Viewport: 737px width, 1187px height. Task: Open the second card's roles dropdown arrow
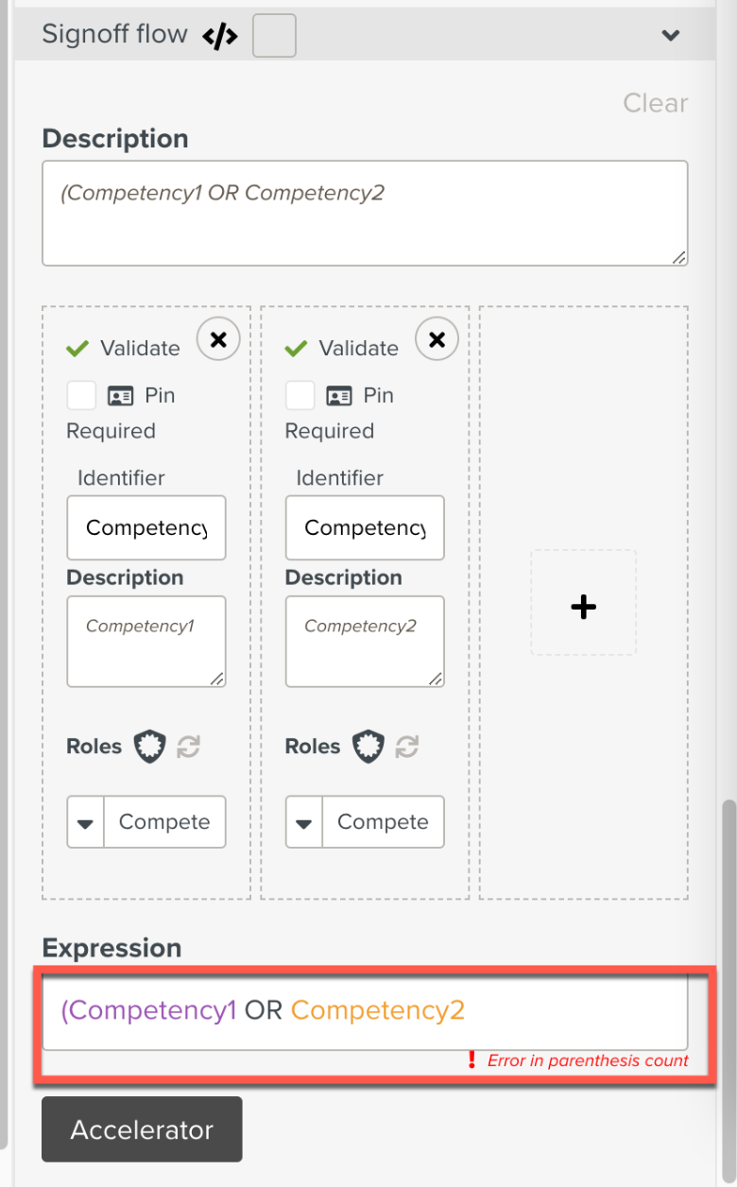(303, 822)
